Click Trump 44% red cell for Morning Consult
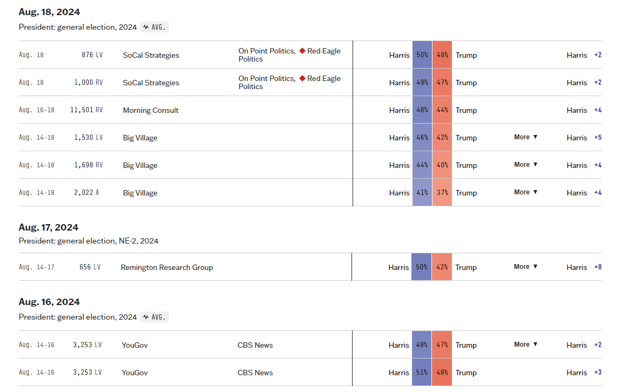 442,110
